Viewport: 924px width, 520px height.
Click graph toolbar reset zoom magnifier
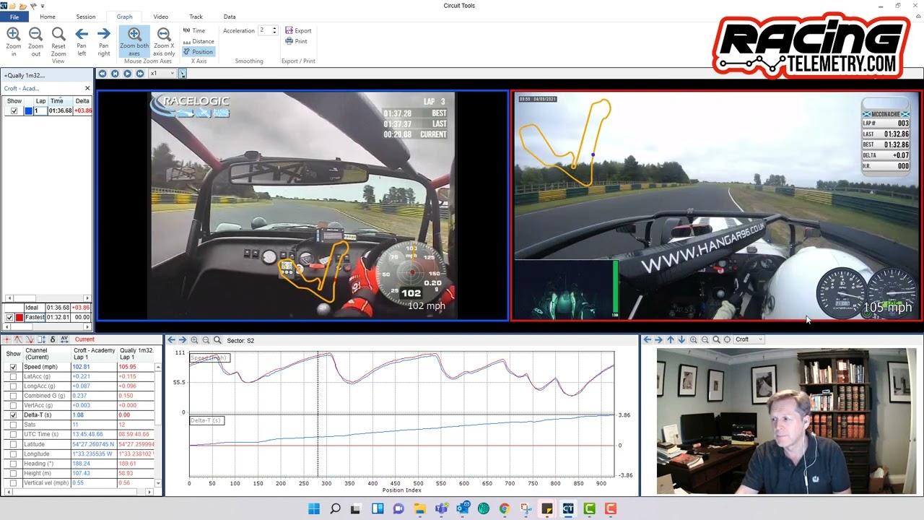pos(217,340)
